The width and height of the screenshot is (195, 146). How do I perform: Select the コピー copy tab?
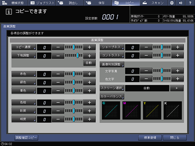click(x=126, y=3)
